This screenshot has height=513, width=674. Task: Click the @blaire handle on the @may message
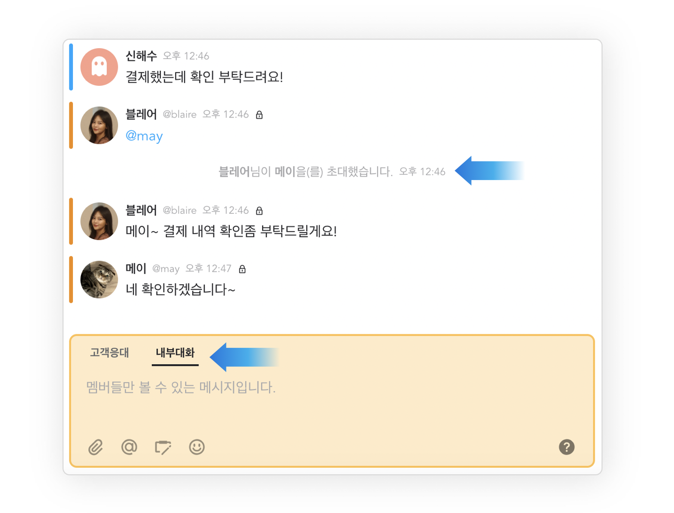(x=180, y=115)
